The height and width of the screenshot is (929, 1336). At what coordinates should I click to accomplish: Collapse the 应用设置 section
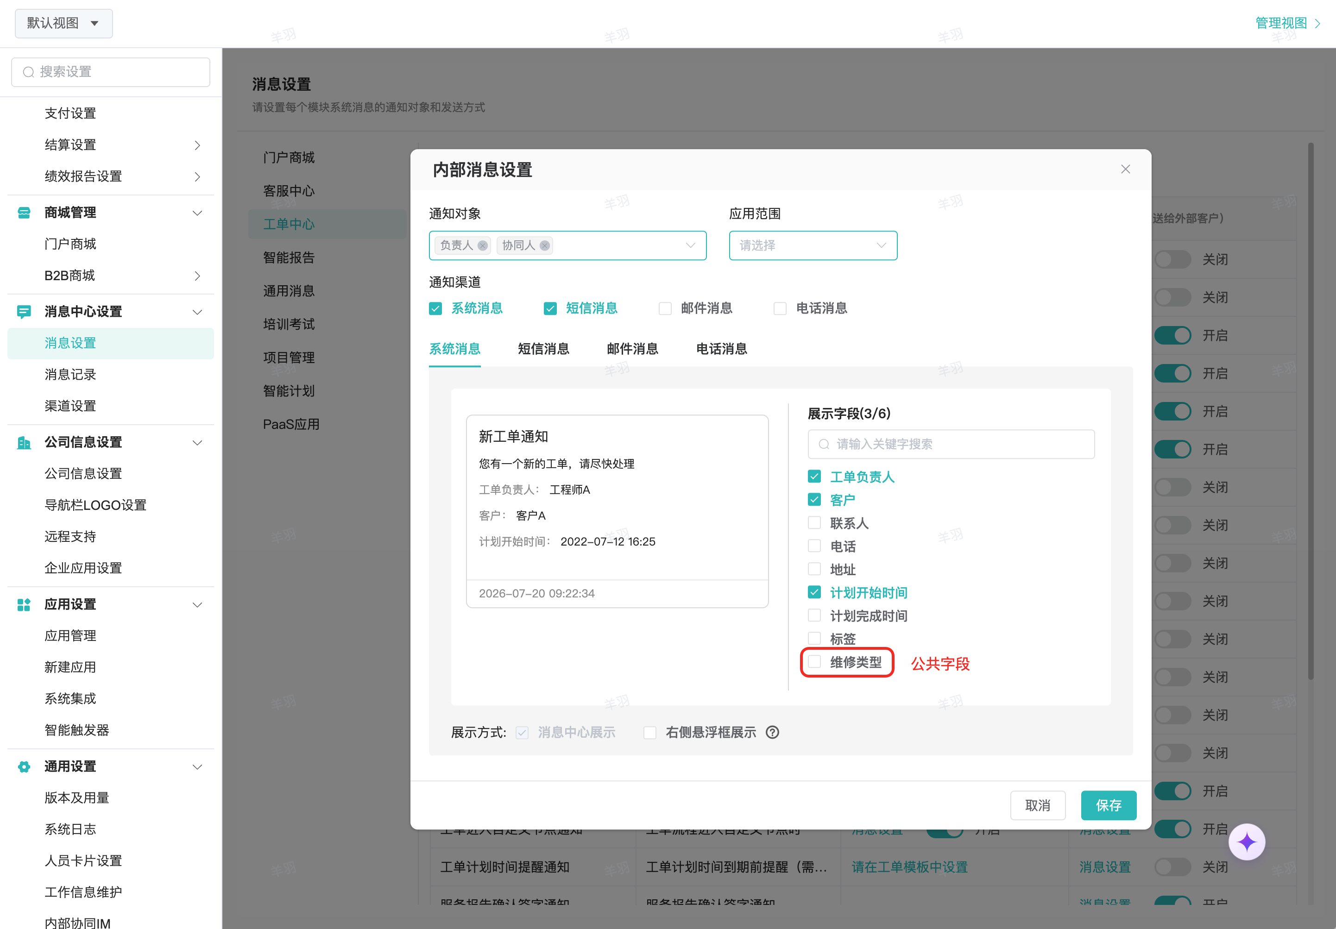[197, 604]
